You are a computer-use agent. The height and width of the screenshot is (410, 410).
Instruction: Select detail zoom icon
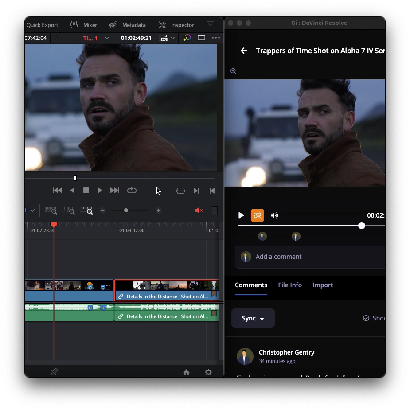tap(69, 211)
